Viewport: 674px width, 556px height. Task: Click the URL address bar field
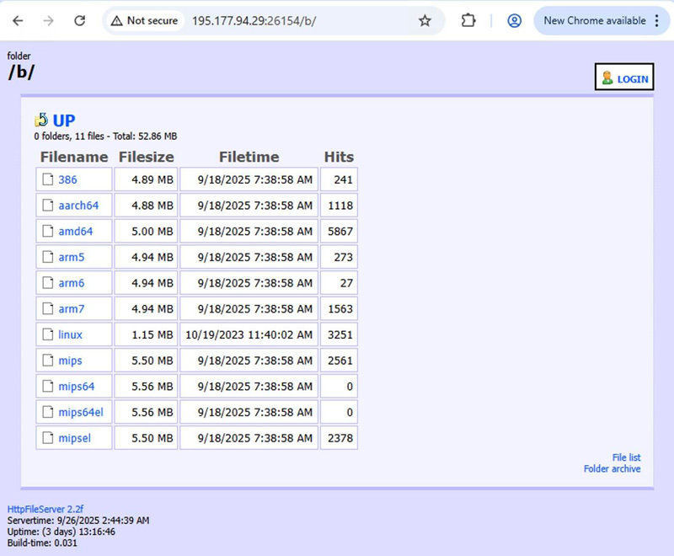coord(295,21)
